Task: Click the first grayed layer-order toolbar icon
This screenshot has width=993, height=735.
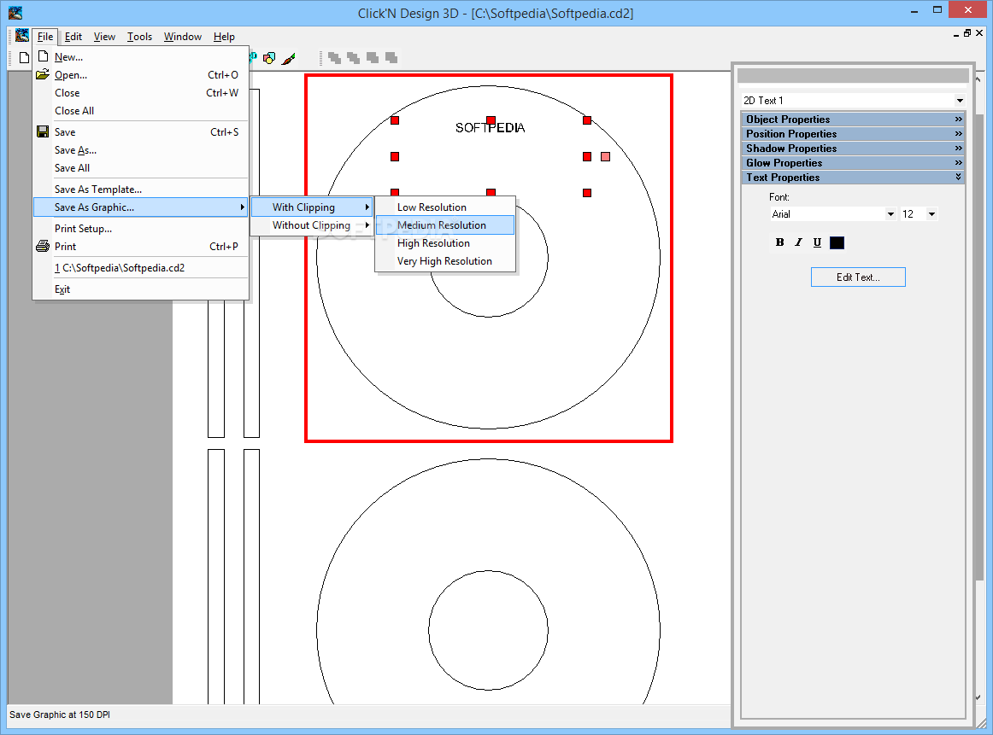Action: [x=334, y=58]
